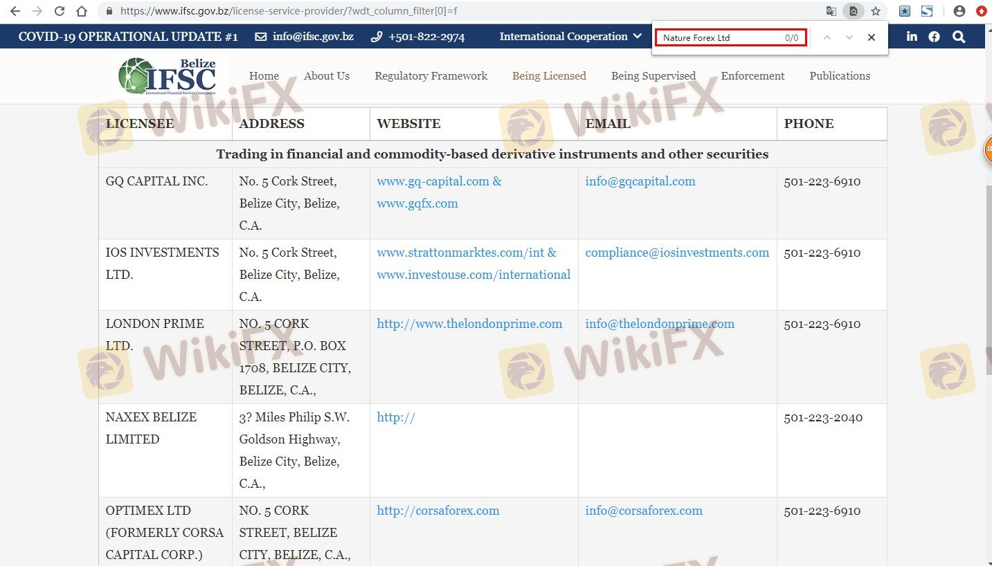The image size is (992, 566).
Task: Bookmark this page with the star
Action: (876, 11)
